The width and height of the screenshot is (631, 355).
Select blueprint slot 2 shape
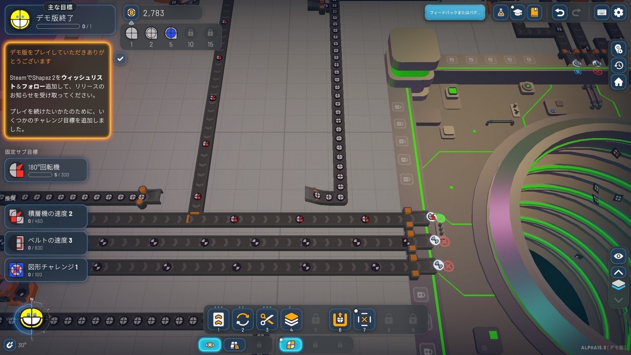coord(151,33)
